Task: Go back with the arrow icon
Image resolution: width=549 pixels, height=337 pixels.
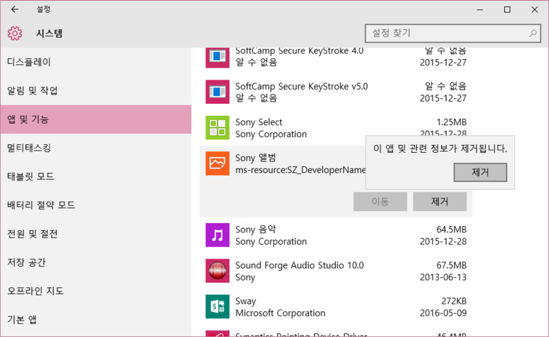Action: click(x=15, y=9)
